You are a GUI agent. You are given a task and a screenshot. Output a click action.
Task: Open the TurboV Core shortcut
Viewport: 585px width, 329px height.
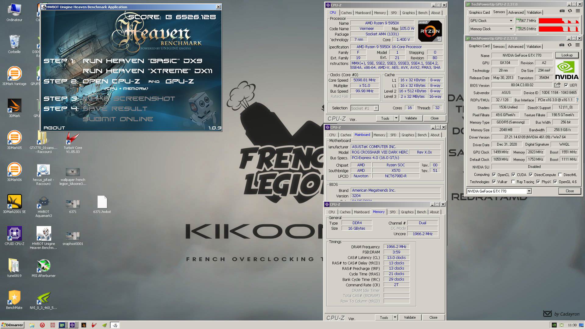(x=73, y=142)
